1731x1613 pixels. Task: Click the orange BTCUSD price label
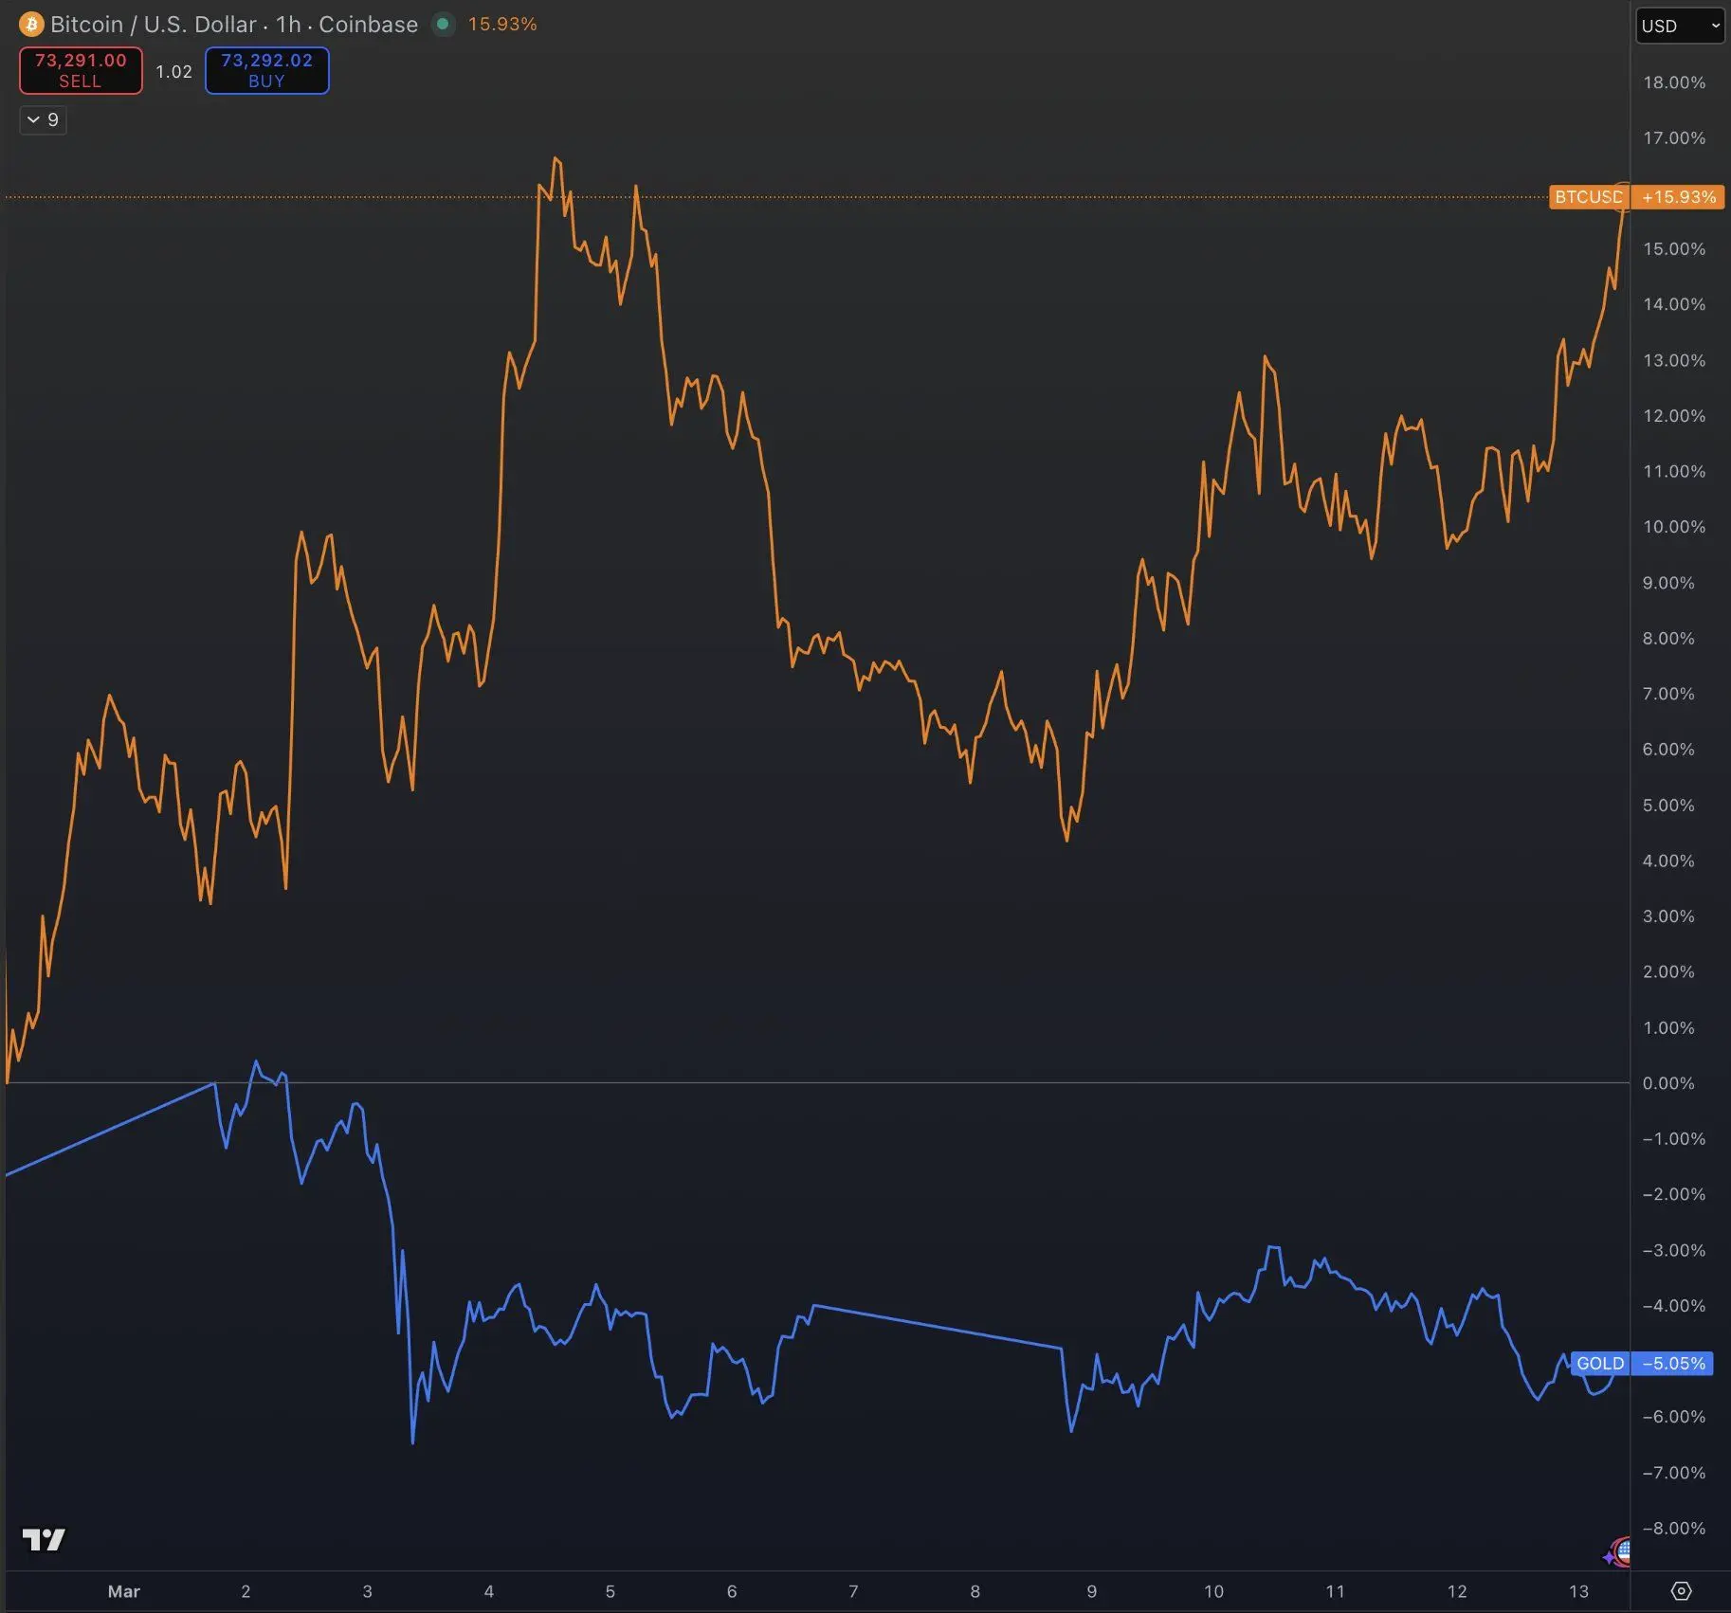[1588, 197]
